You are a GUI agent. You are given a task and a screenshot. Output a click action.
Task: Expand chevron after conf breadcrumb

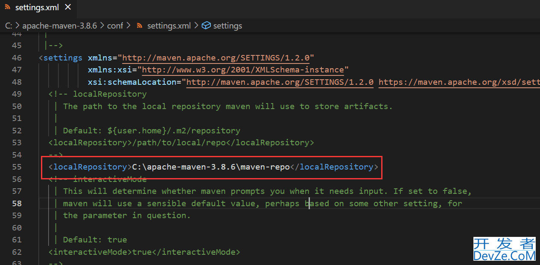point(128,26)
